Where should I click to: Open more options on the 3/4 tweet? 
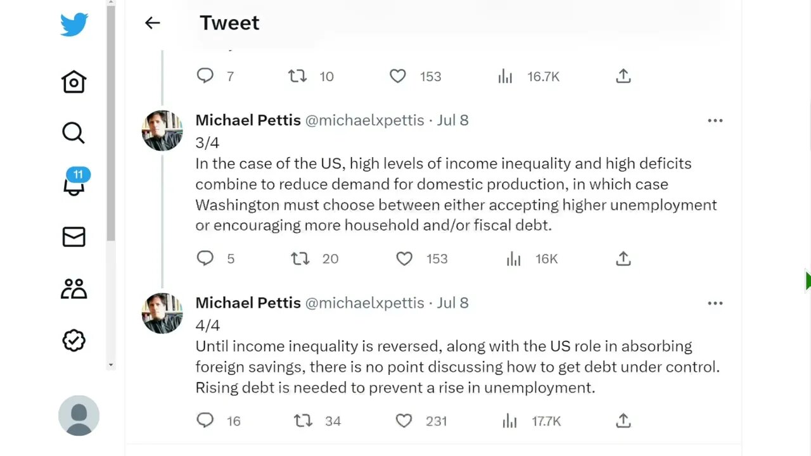(x=715, y=120)
